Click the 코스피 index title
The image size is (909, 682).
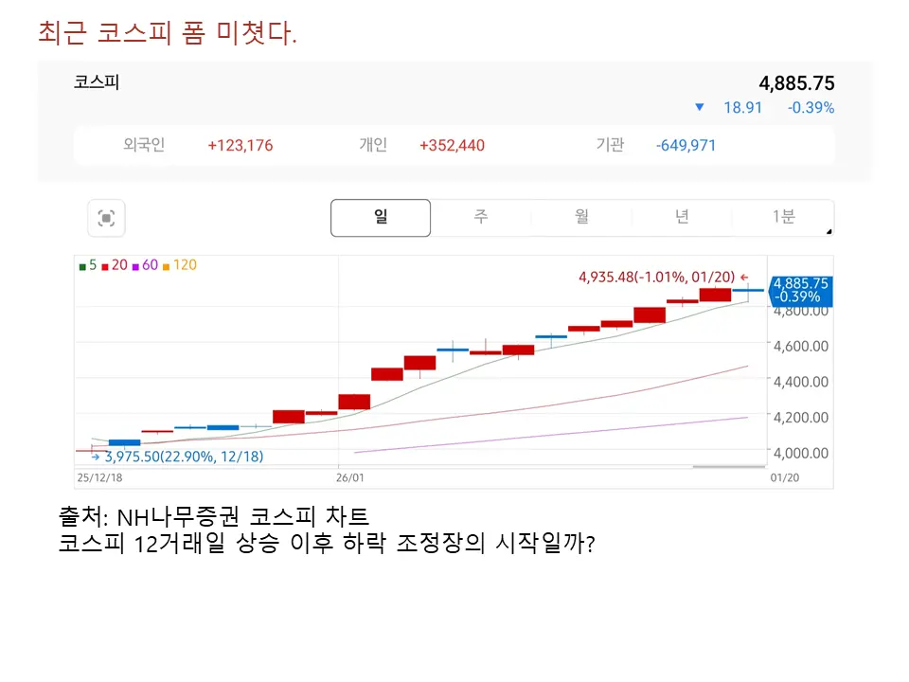coord(97,81)
